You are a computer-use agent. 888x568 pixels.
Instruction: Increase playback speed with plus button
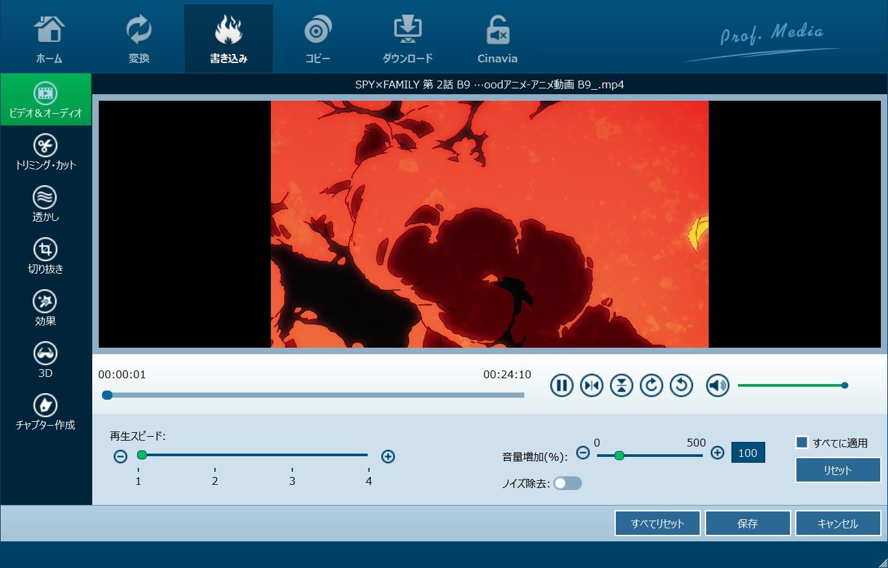(x=388, y=456)
